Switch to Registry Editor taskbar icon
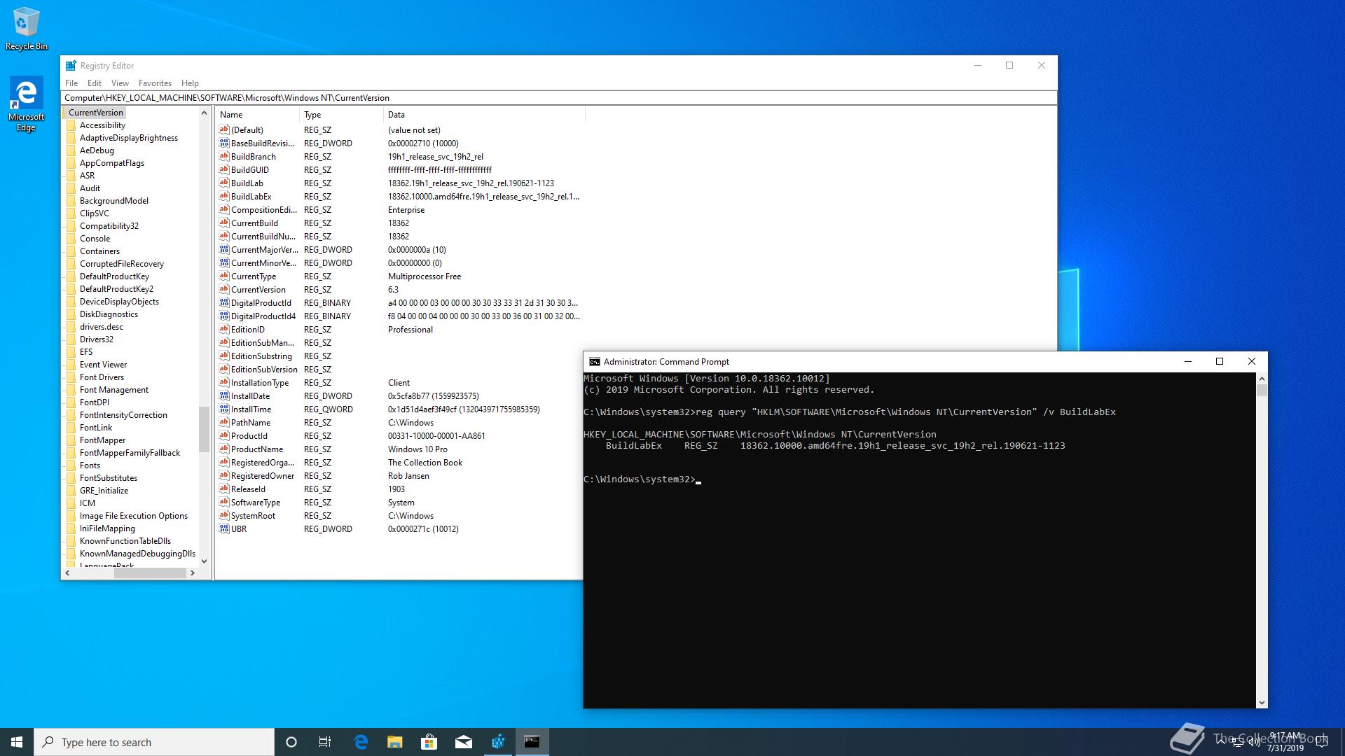 [497, 742]
